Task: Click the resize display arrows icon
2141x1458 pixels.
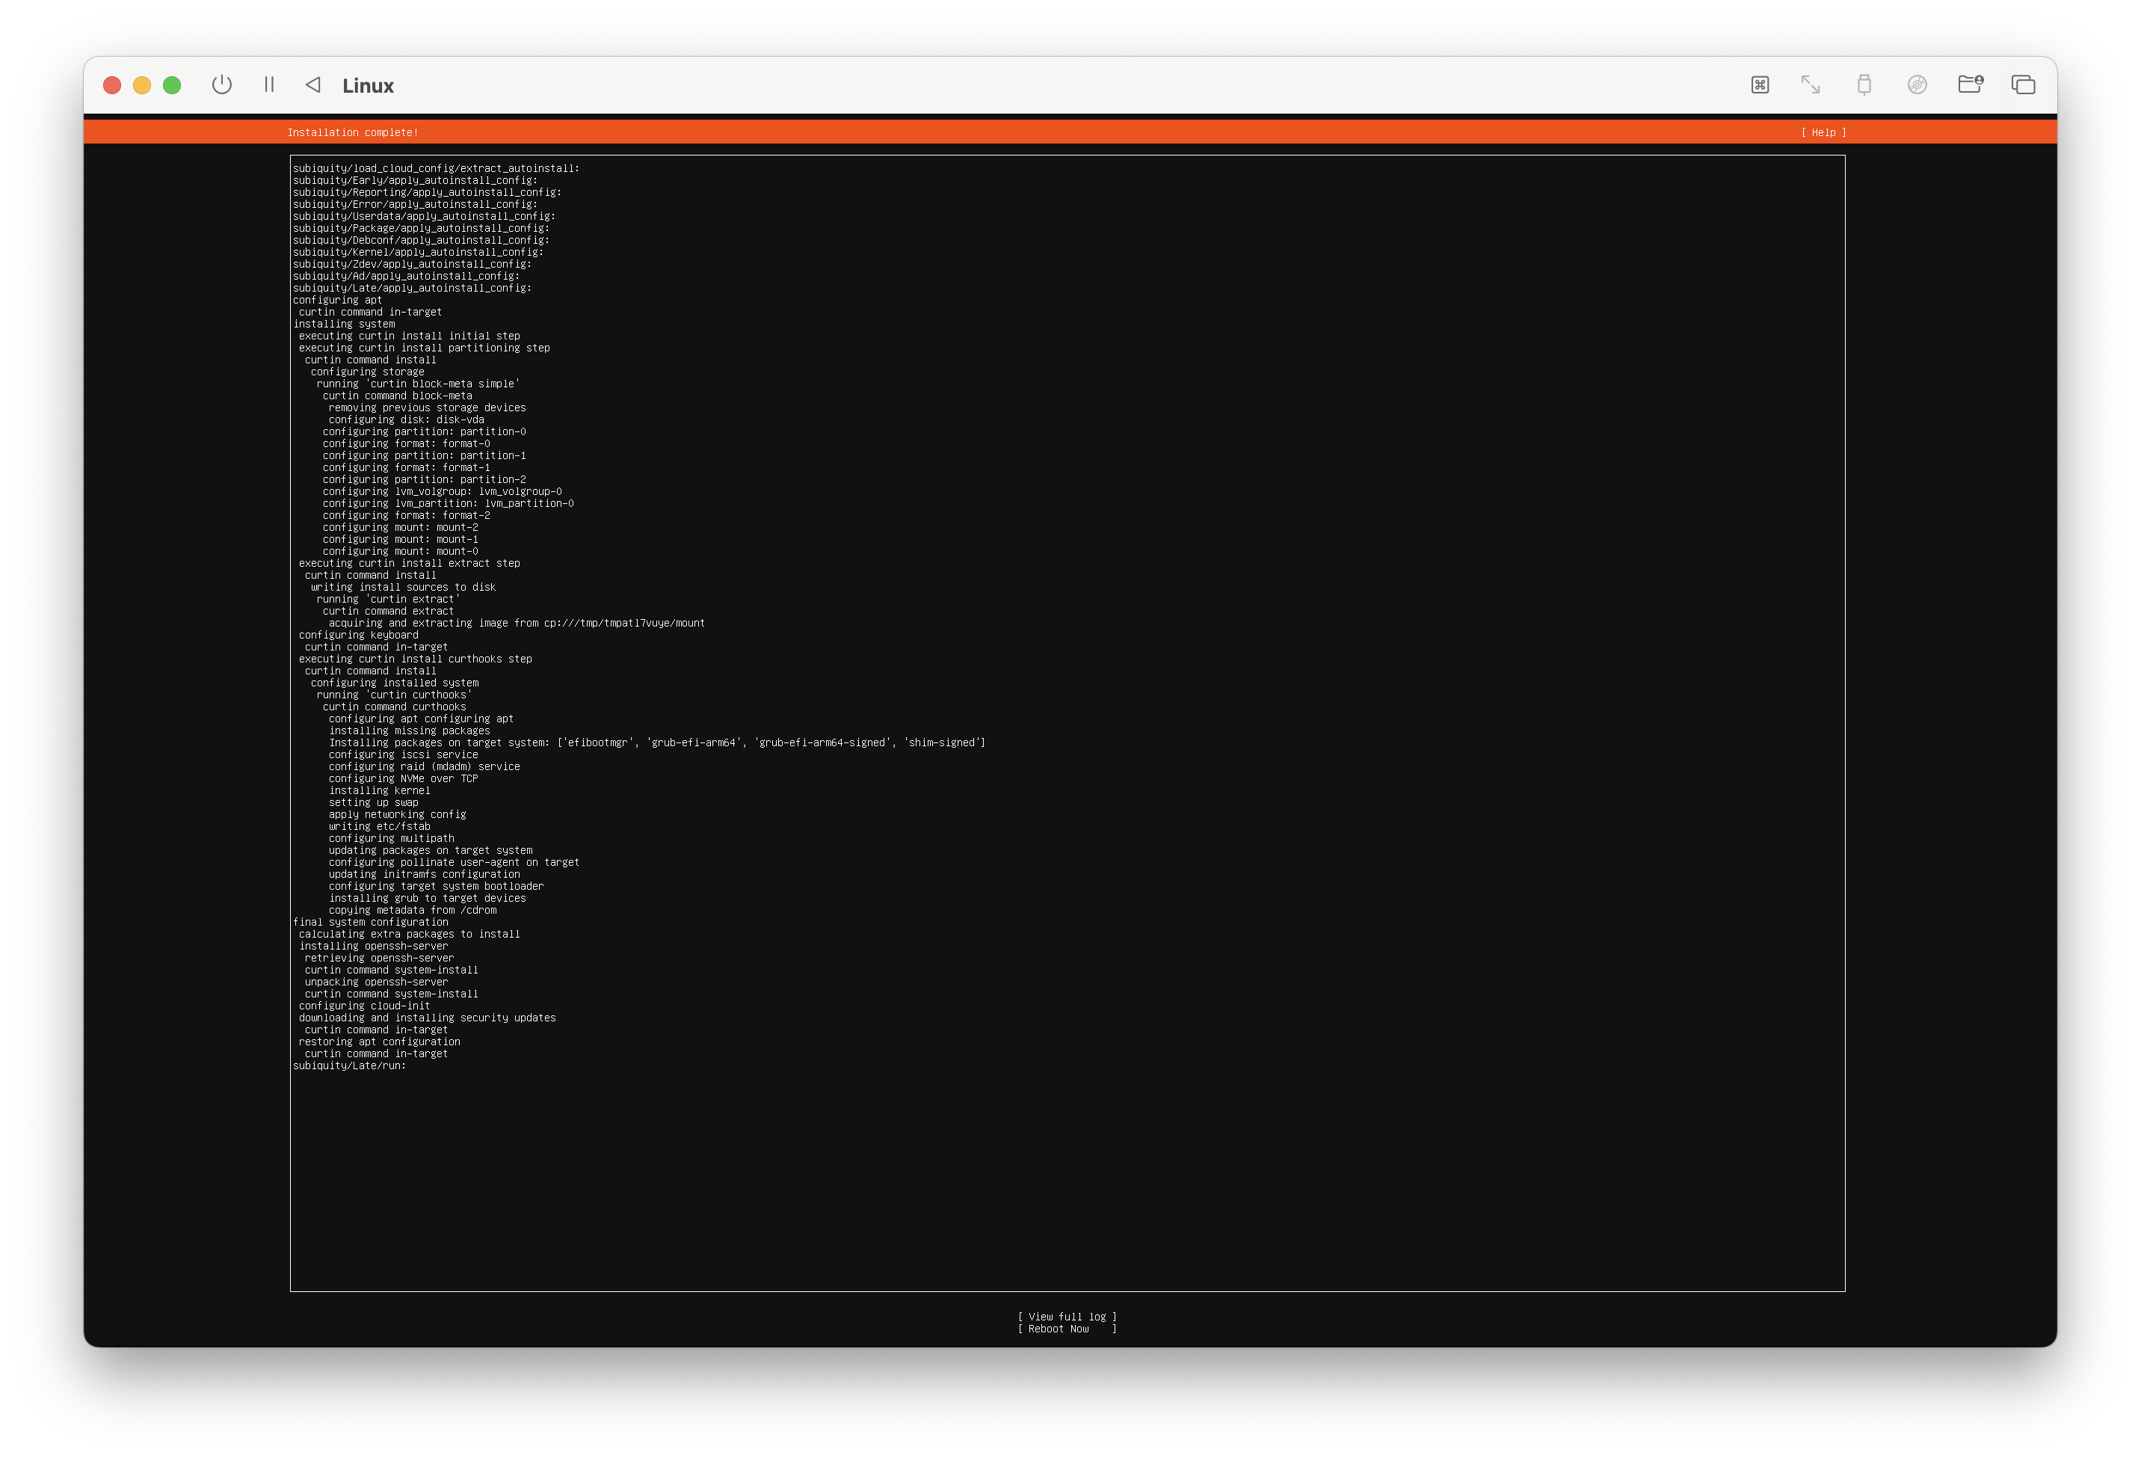Action: coord(1811,84)
